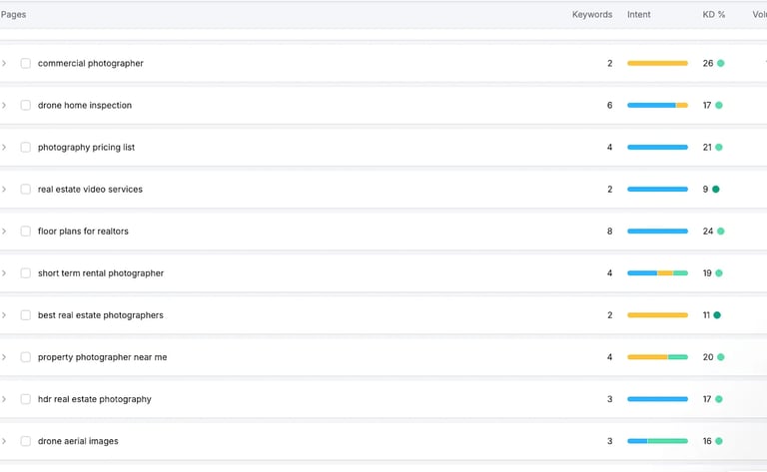This screenshot has width=767, height=472.
Task: Tick the checkbox for commercial photographer
Action: pyautogui.click(x=25, y=63)
